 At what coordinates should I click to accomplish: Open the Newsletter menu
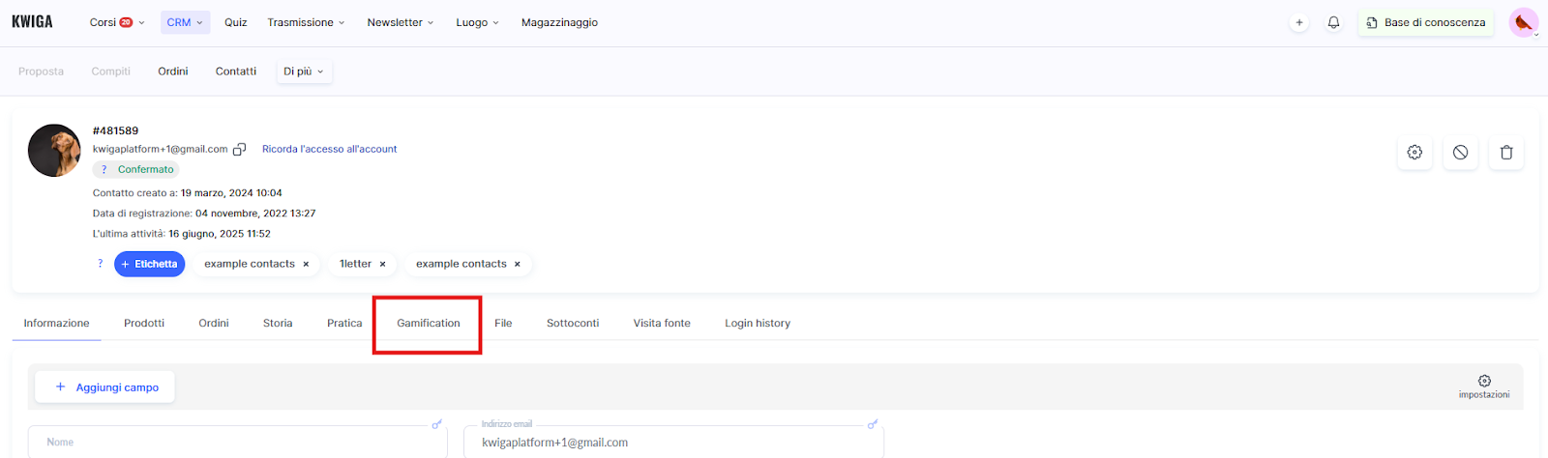pyautogui.click(x=401, y=22)
